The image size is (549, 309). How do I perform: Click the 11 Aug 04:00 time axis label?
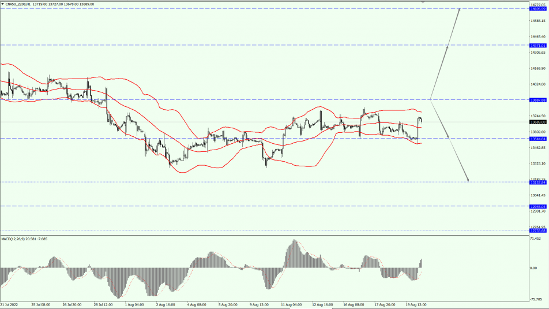(291, 305)
